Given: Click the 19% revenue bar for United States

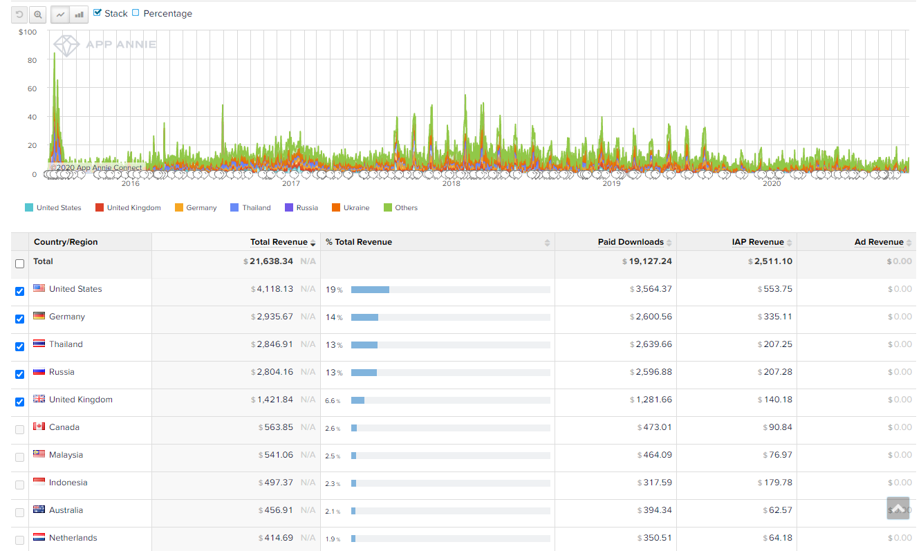Looking at the screenshot, I should pos(370,290).
